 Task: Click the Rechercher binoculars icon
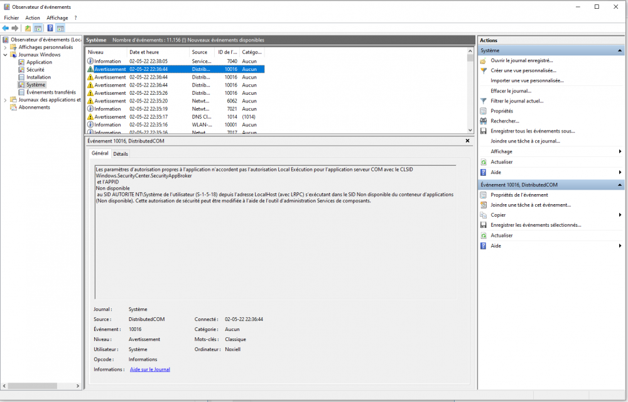point(483,121)
